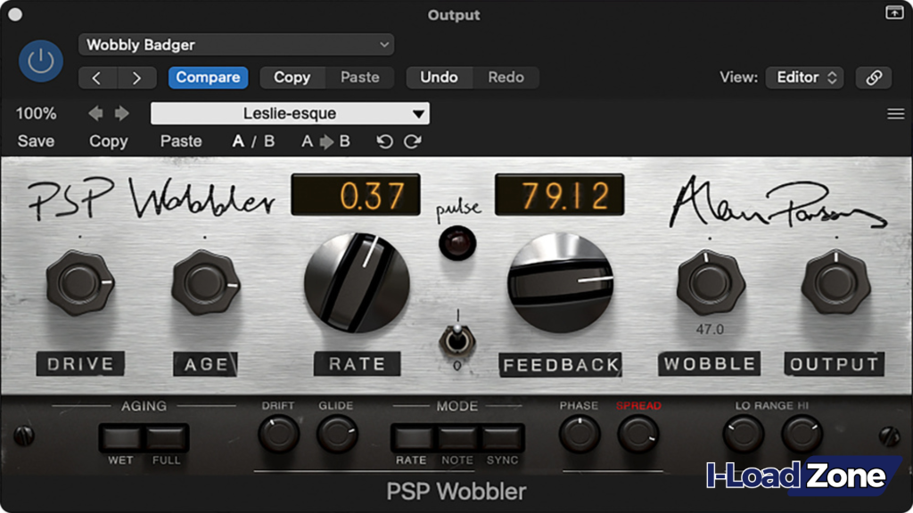The height and width of the screenshot is (513, 913).
Task: Click the pulse indicator light
Action: [457, 241]
